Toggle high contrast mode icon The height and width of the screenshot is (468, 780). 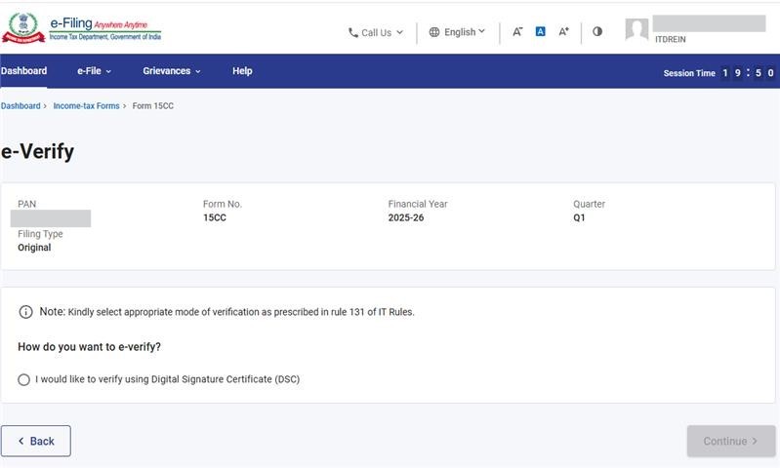[x=597, y=31]
